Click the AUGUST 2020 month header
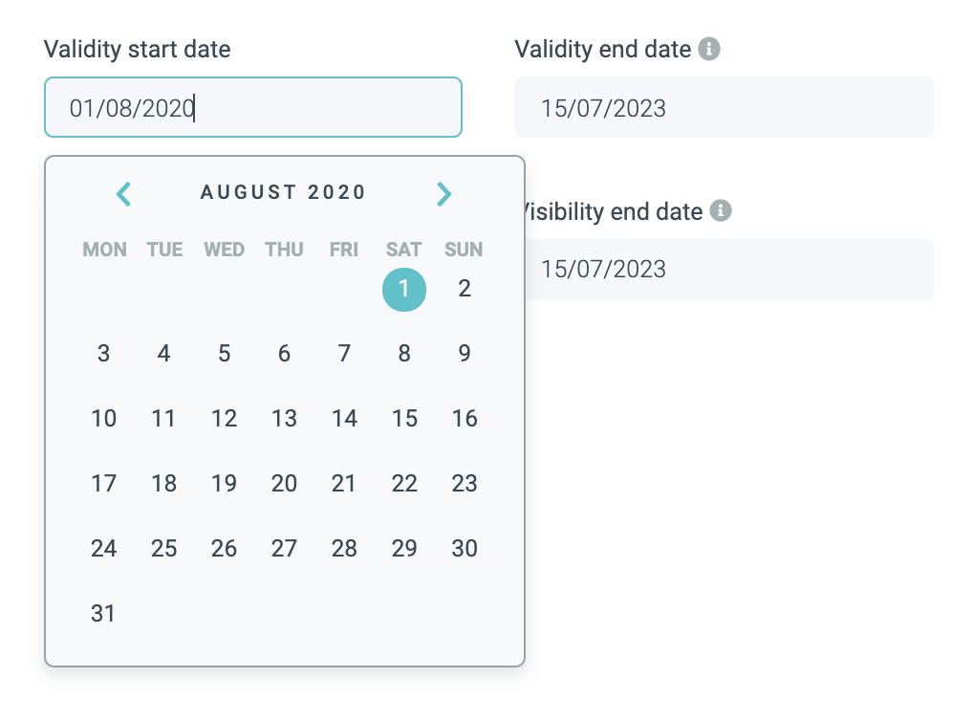 click(x=284, y=192)
